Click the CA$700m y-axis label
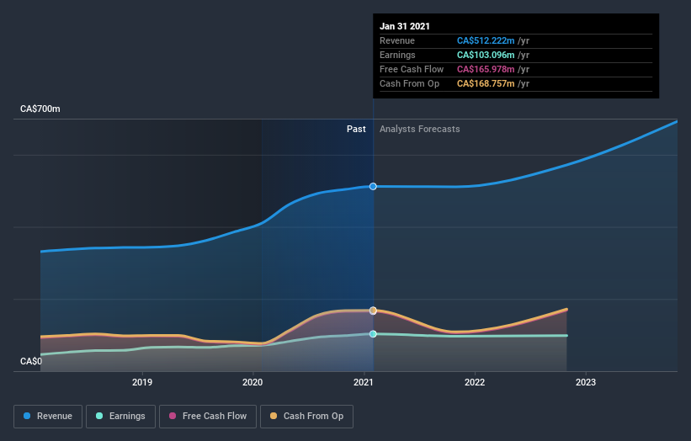The height and width of the screenshot is (441, 691). click(40, 109)
